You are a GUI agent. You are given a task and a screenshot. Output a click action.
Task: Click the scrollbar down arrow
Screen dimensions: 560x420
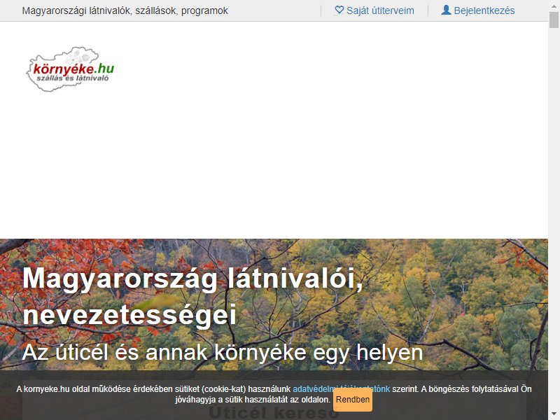tap(554, 414)
